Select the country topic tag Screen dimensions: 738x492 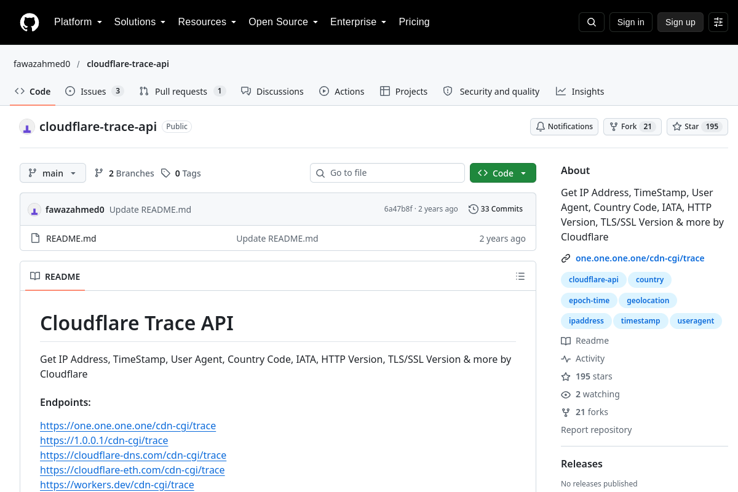650,279
